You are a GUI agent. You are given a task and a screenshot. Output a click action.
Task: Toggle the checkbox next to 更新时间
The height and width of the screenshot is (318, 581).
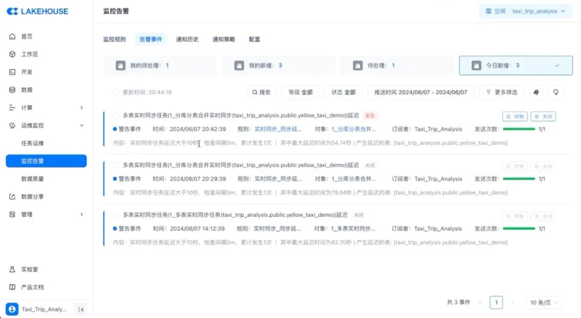[x=116, y=93]
